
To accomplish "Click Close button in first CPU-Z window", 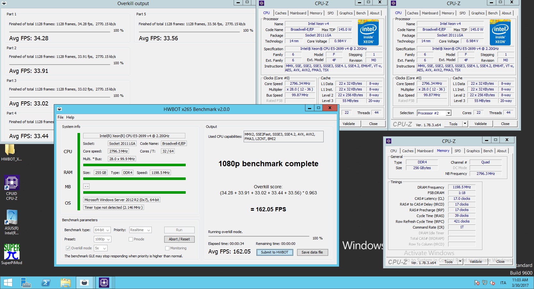I will pyautogui.click(x=373, y=124).
